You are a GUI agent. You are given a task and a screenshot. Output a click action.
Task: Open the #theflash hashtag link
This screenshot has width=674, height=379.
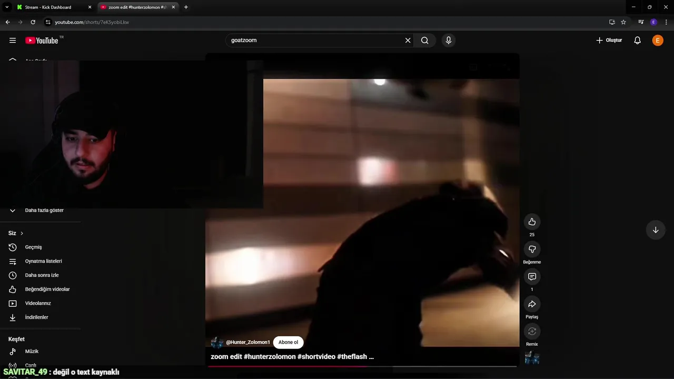point(352,356)
